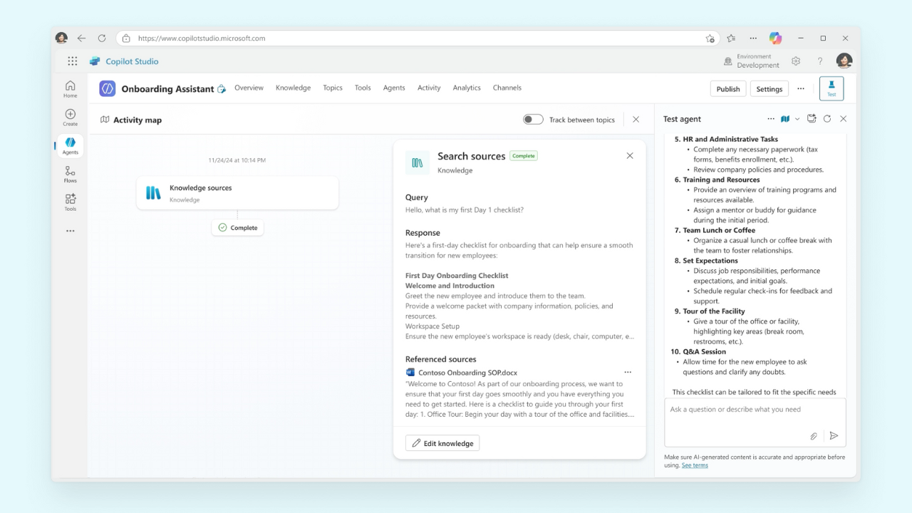The width and height of the screenshot is (912, 513).
Task: Click the Edit knowledge button
Action: 442,443
